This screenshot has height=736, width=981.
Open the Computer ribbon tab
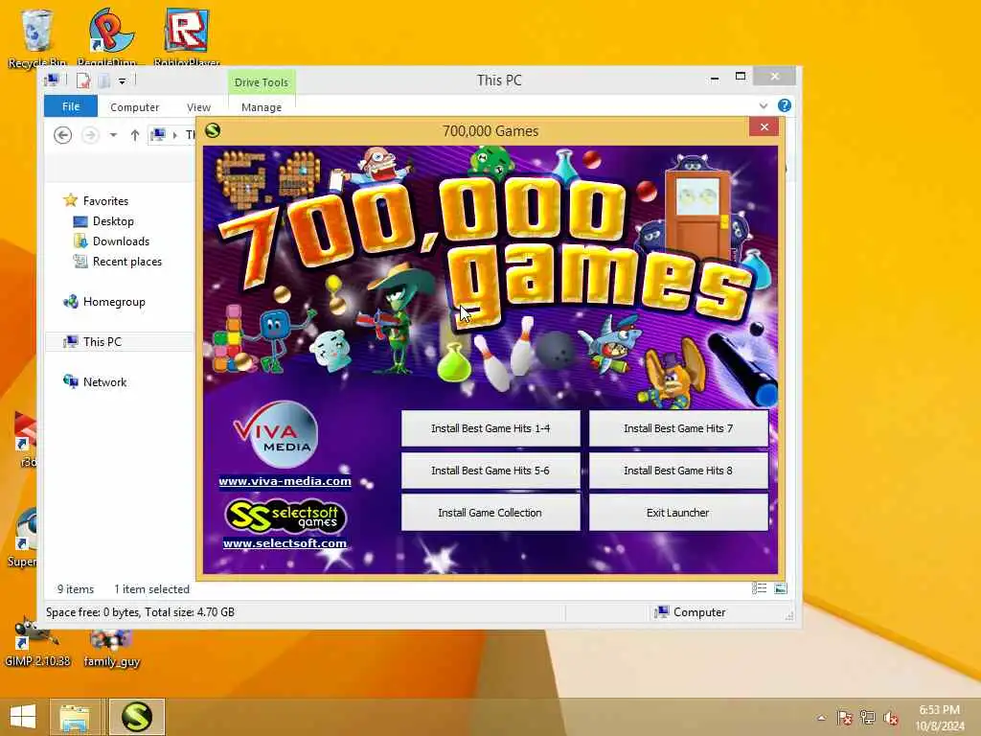tap(134, 107)
